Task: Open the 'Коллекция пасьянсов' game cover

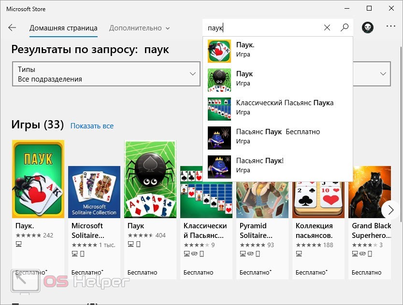Action: coord(318,200)
